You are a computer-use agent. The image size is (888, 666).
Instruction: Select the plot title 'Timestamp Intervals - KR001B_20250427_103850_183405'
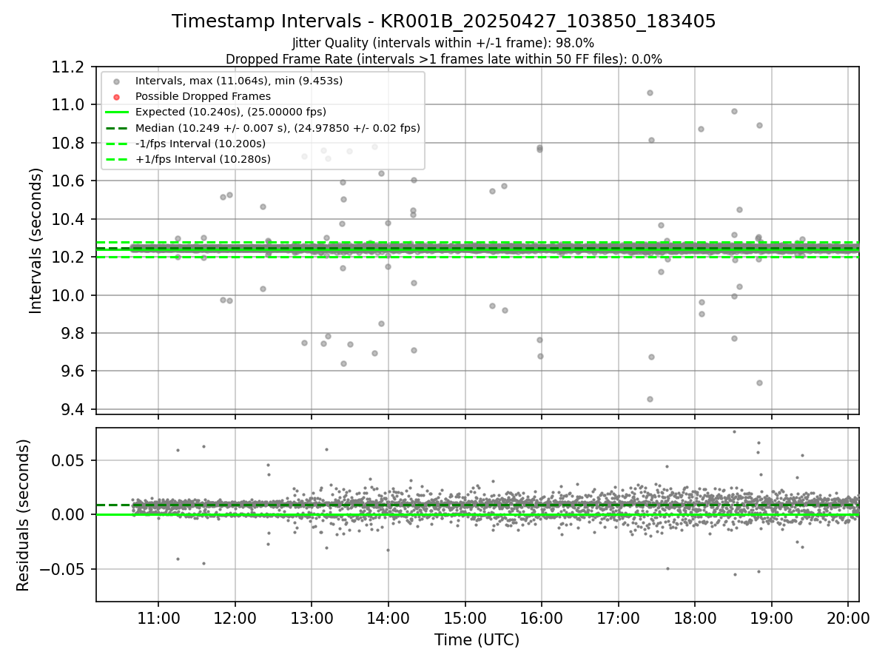[x=444, y=21]
